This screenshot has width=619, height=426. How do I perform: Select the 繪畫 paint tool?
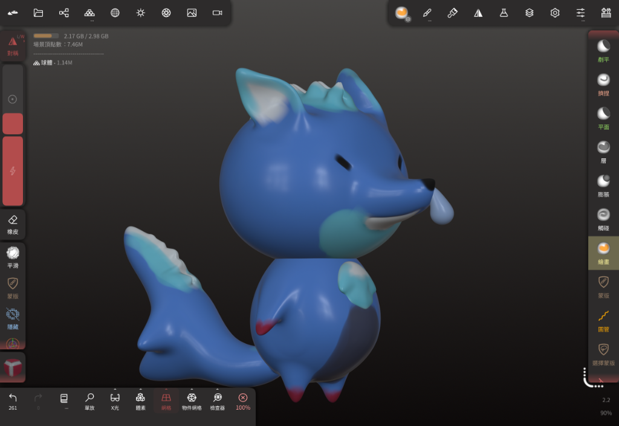tap(604, 253)
